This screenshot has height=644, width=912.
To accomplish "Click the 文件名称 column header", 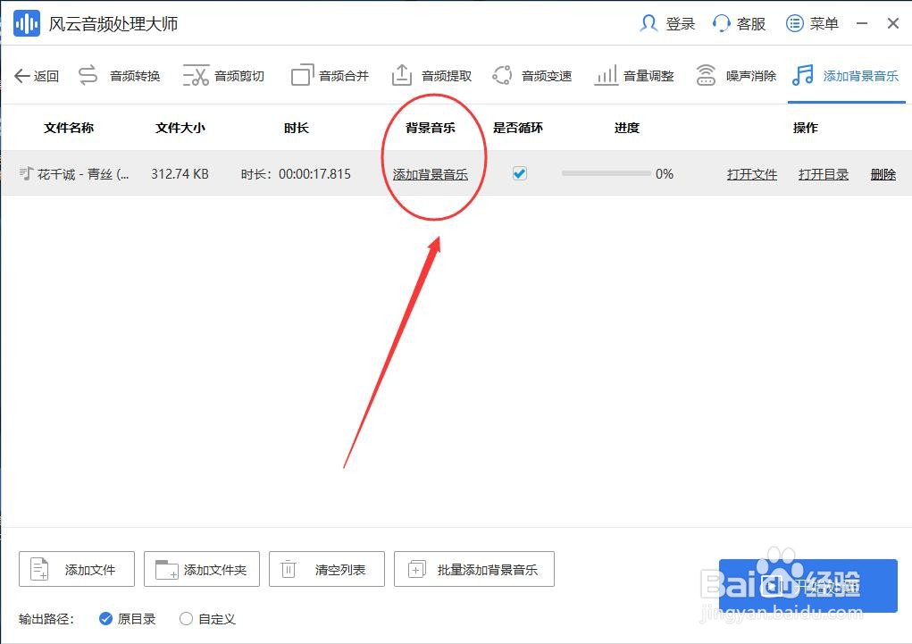I will coord(69,128).
